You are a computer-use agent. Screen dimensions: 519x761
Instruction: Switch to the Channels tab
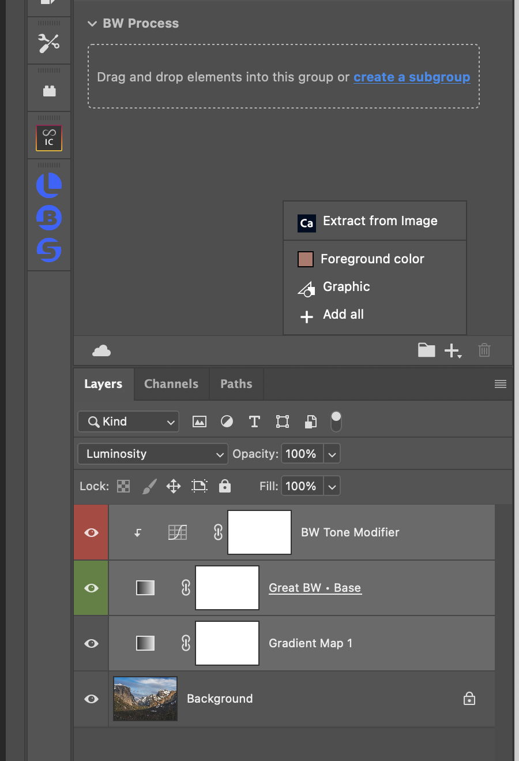171,384
